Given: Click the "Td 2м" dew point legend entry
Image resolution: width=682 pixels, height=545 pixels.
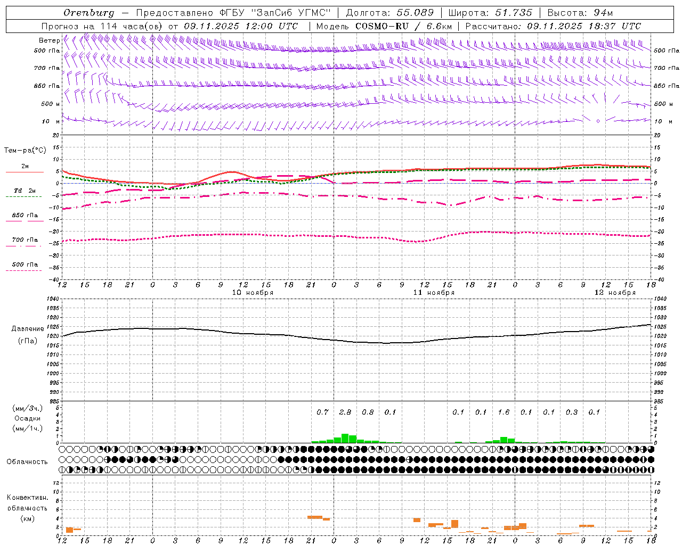Looking at the screenshot, I should tap(25, 191).
